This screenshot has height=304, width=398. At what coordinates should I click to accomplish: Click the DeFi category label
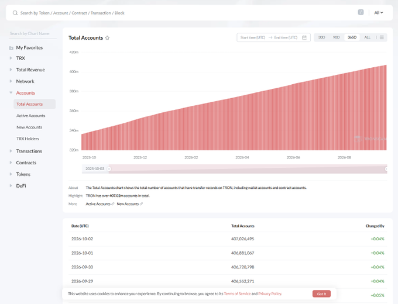(x=21, y=185)
